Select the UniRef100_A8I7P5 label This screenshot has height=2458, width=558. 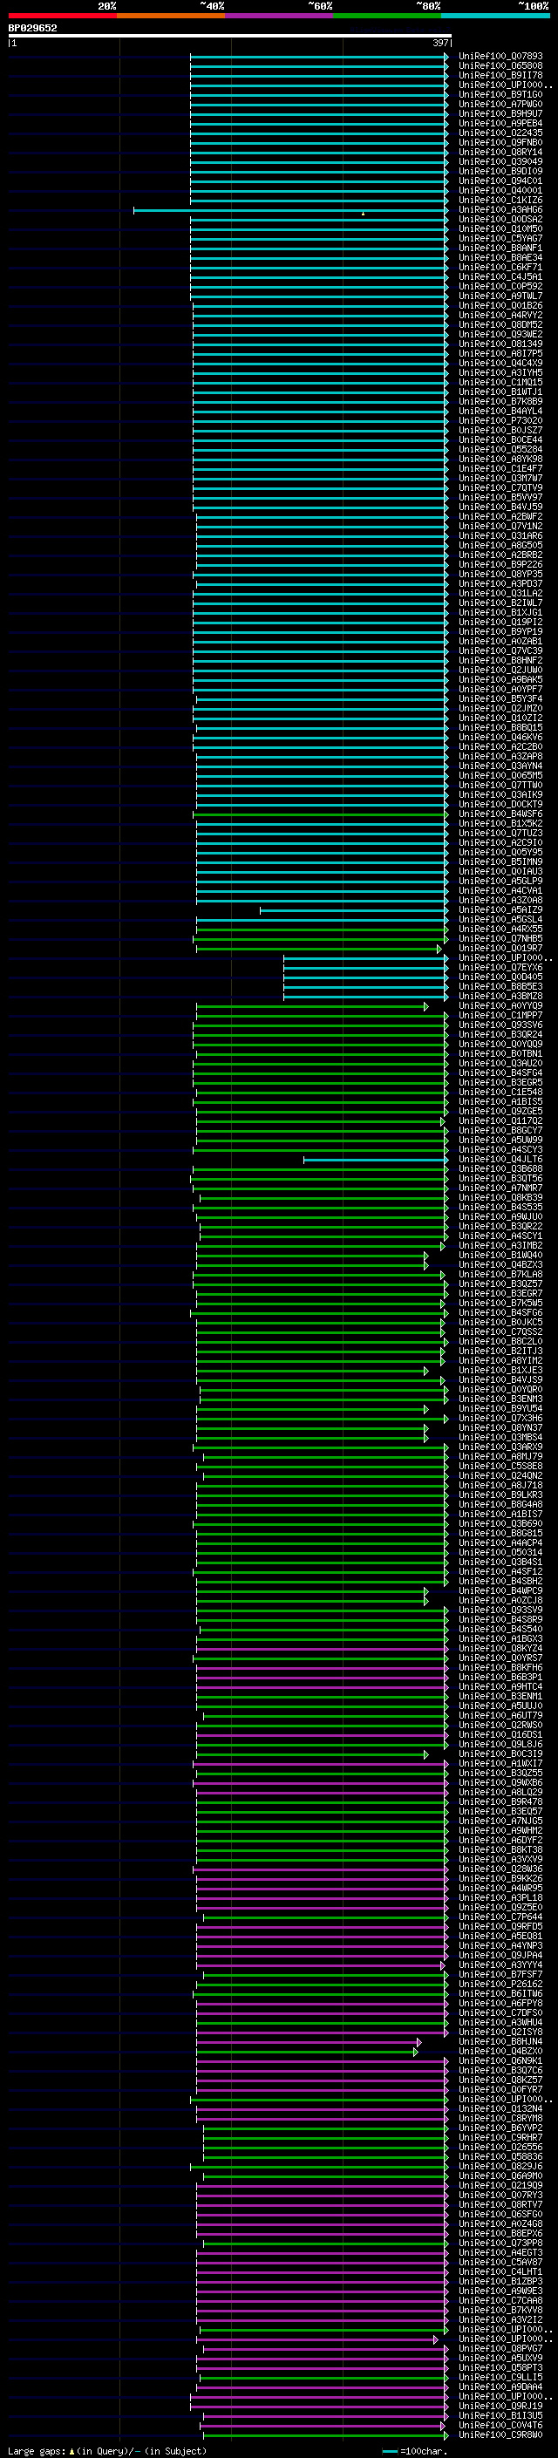[500, 353]
